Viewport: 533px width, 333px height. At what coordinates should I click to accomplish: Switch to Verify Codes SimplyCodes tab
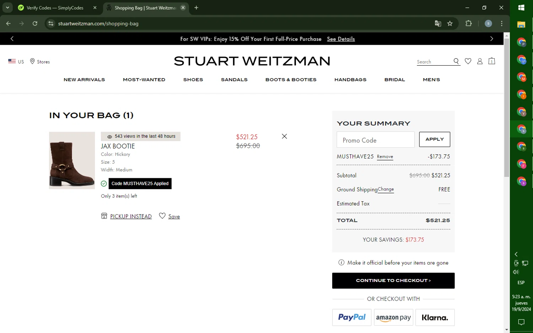pos(55,8)
